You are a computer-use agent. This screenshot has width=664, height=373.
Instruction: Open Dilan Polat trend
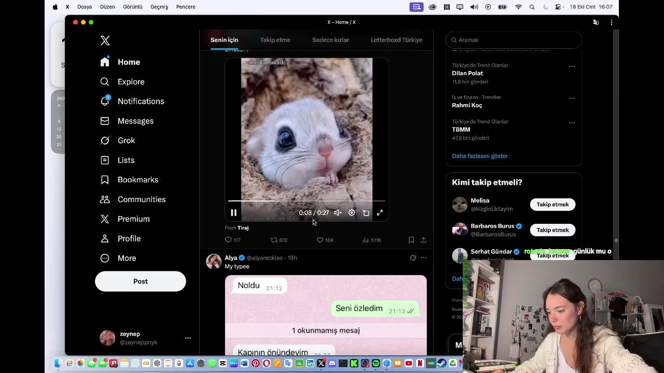[467, 73]
